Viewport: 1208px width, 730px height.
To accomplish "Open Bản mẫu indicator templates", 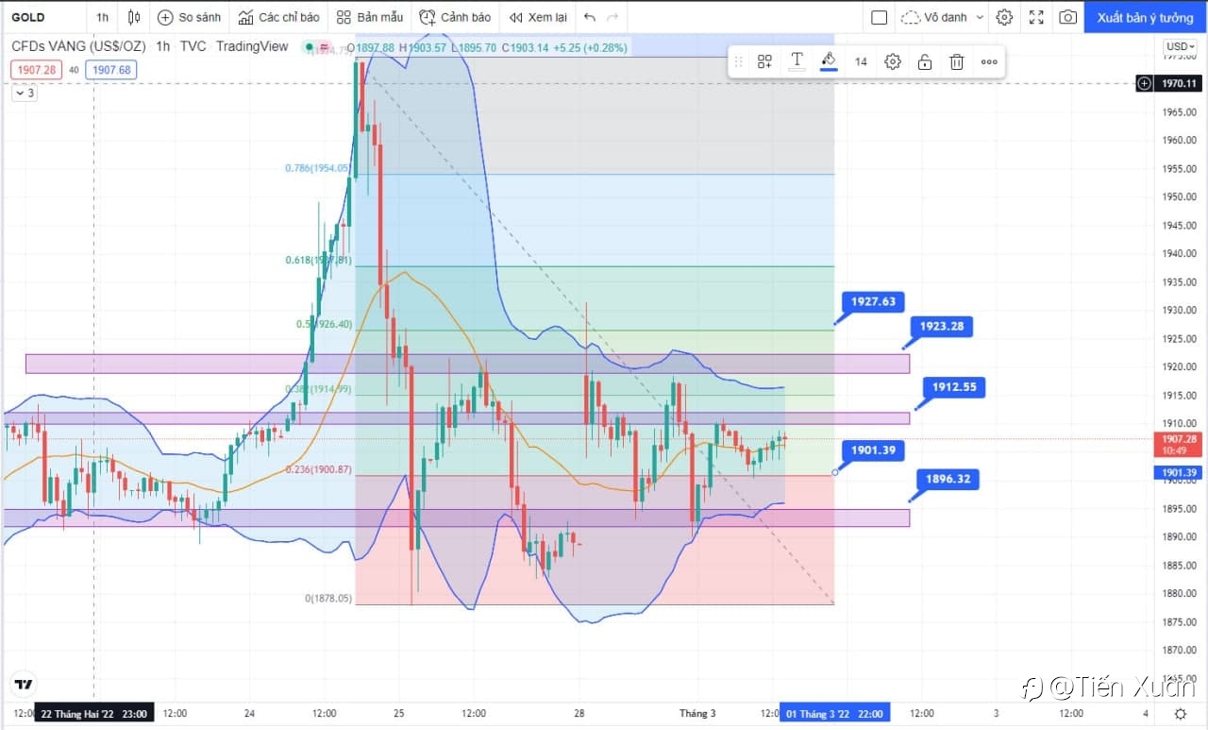I will (370, 17).
